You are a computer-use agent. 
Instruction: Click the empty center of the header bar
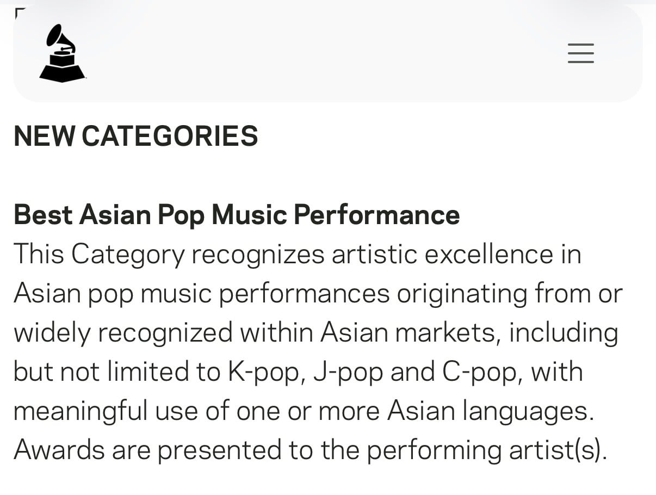[327, 53]
